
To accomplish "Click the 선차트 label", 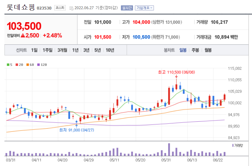I will pyautogui.click(x=21, y=50).
